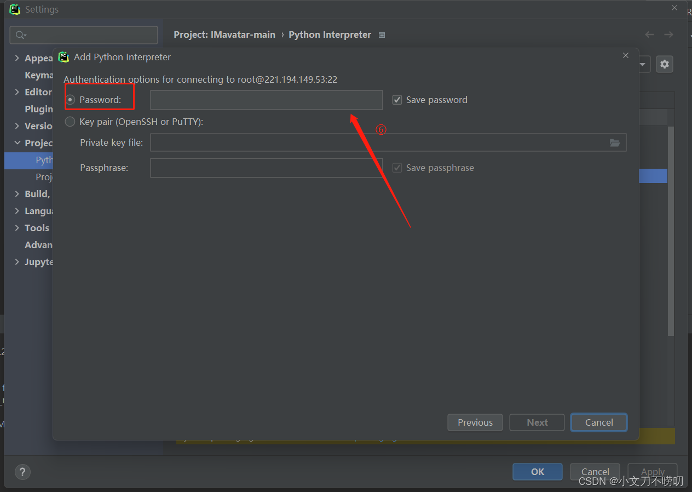Viewport: 692px width, 492px height.
Task: Expand the Jupyter settings node
Action: pyautogui.click(x=17, y=262)
